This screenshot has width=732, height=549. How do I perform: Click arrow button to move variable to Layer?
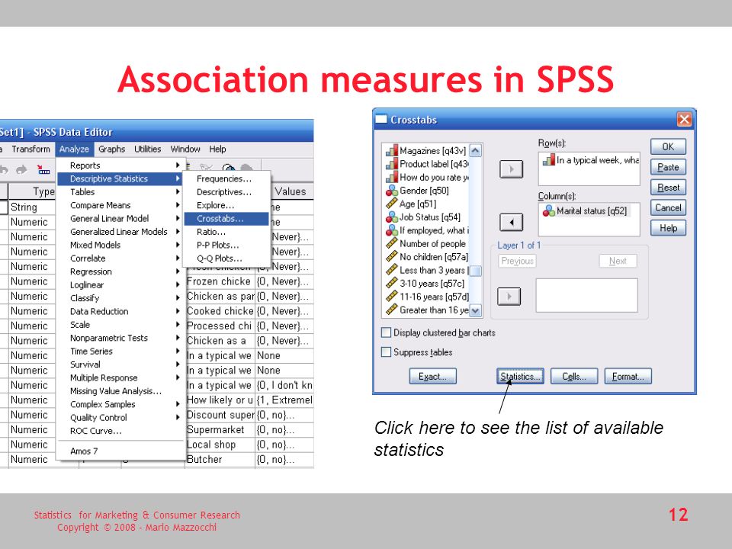pos(509,297)
